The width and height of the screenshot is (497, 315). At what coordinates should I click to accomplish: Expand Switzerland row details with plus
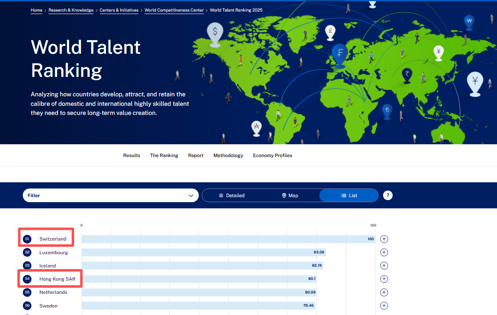point(384,239)
